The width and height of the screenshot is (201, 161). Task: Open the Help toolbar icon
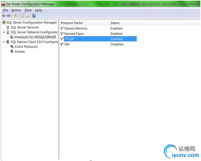pyautogui.click(x=34, y=16)
